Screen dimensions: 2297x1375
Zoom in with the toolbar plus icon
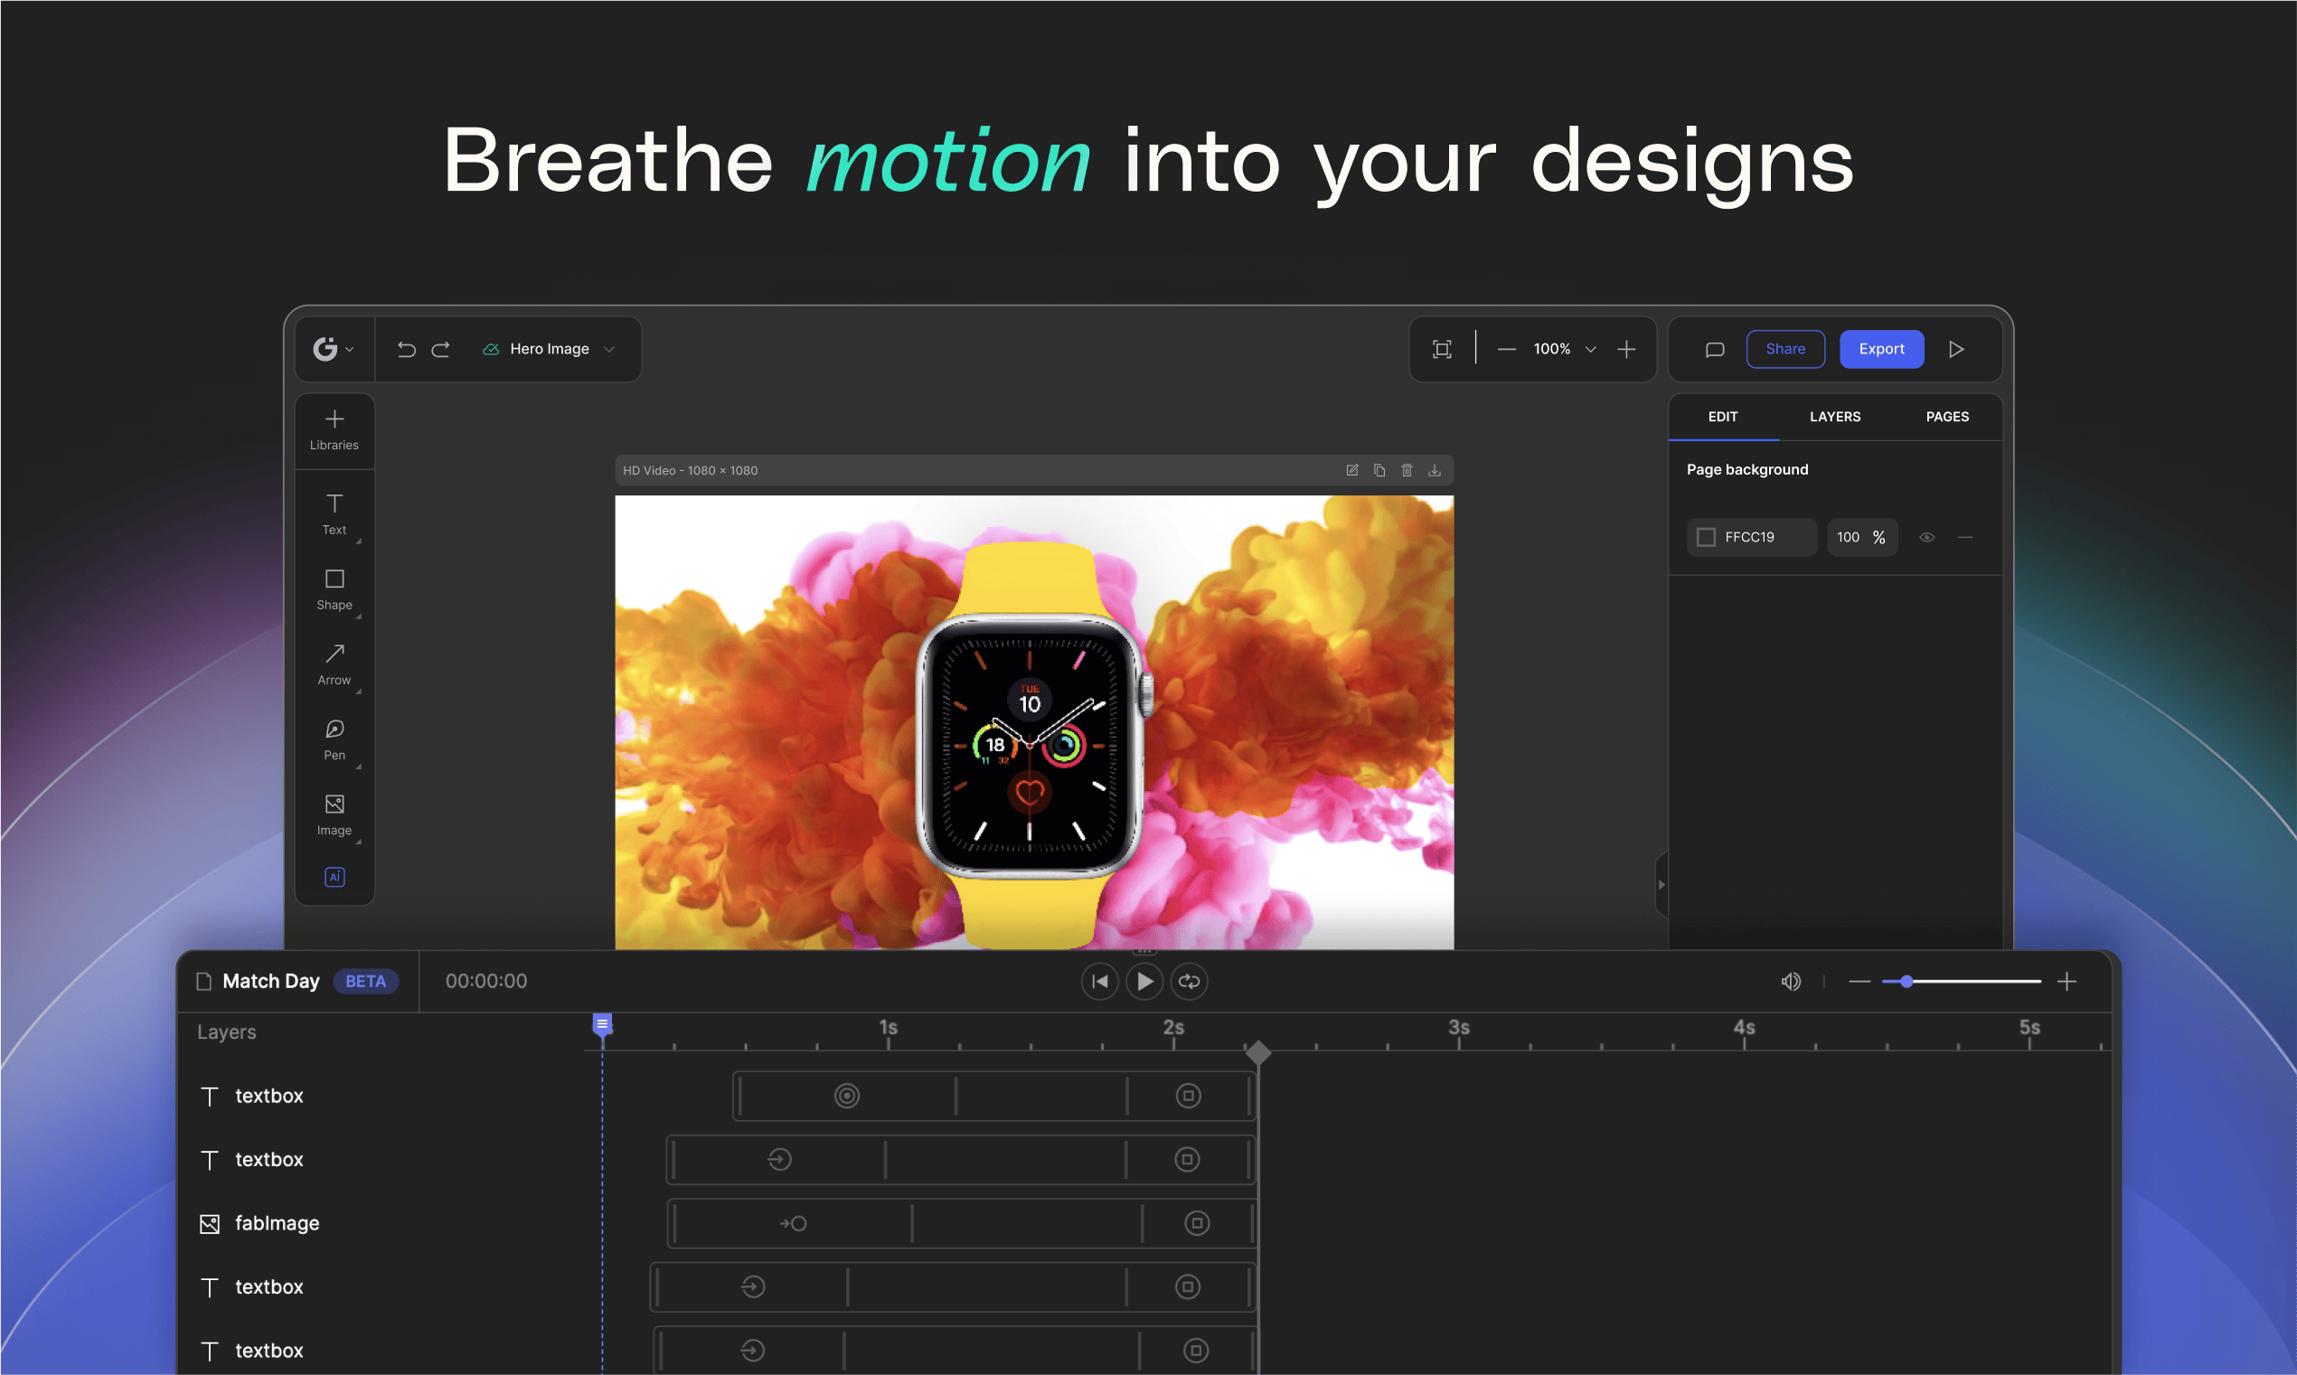tap(1626, 349)
